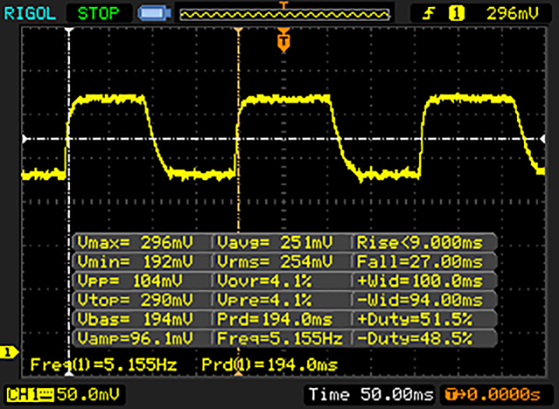This screenshot has height=409, width=559.
Task: Click the Freq(1)=5.155Hz bottom readout
Action: click(104, 364)
